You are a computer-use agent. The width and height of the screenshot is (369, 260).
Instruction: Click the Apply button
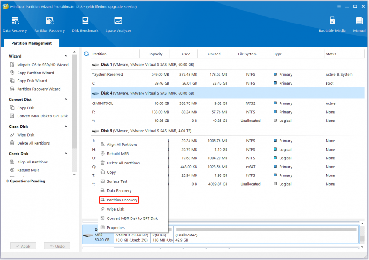[23, 246]
